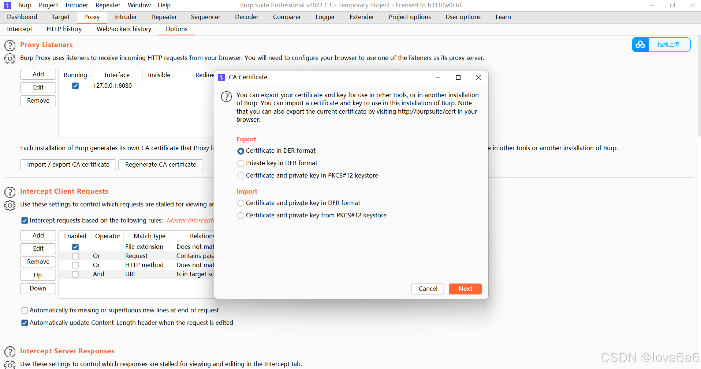Minimize the CA Certificate dialog
This screenshot has height=369, width=701.
[x=438, y=77]
